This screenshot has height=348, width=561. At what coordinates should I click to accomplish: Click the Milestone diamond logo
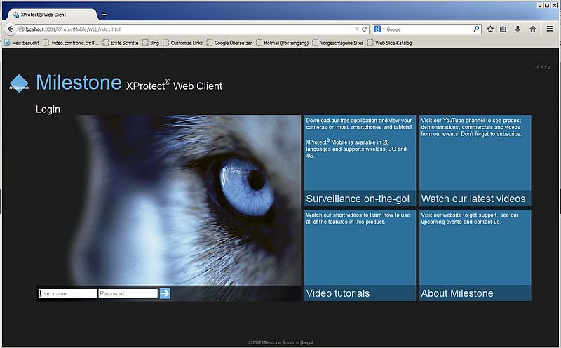(x=19, y=83)
